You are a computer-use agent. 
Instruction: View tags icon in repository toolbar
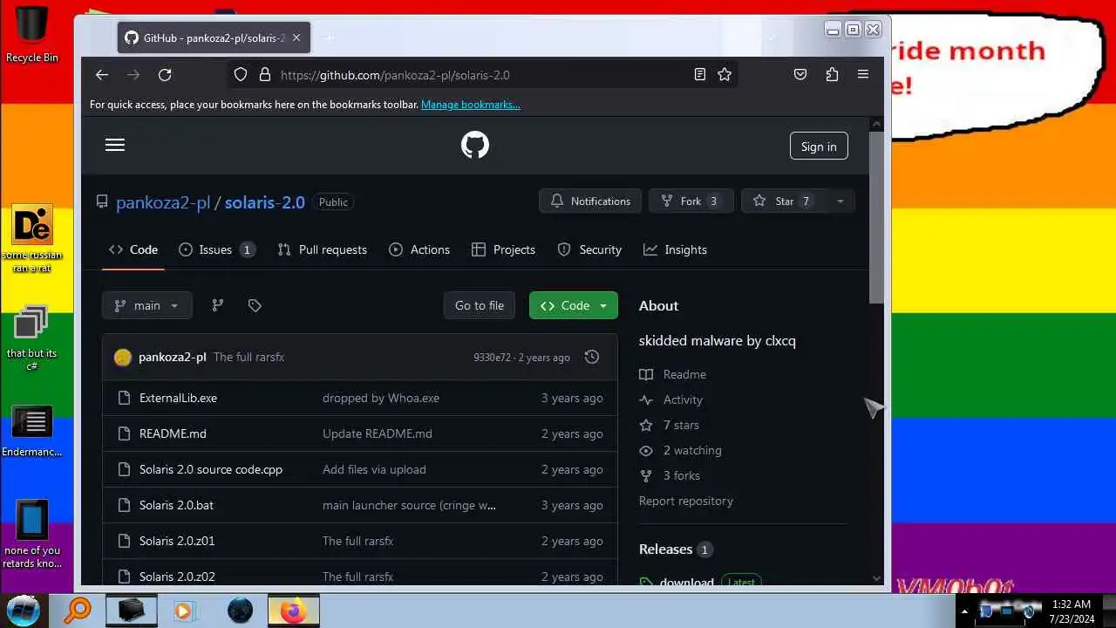click(255, 305)
